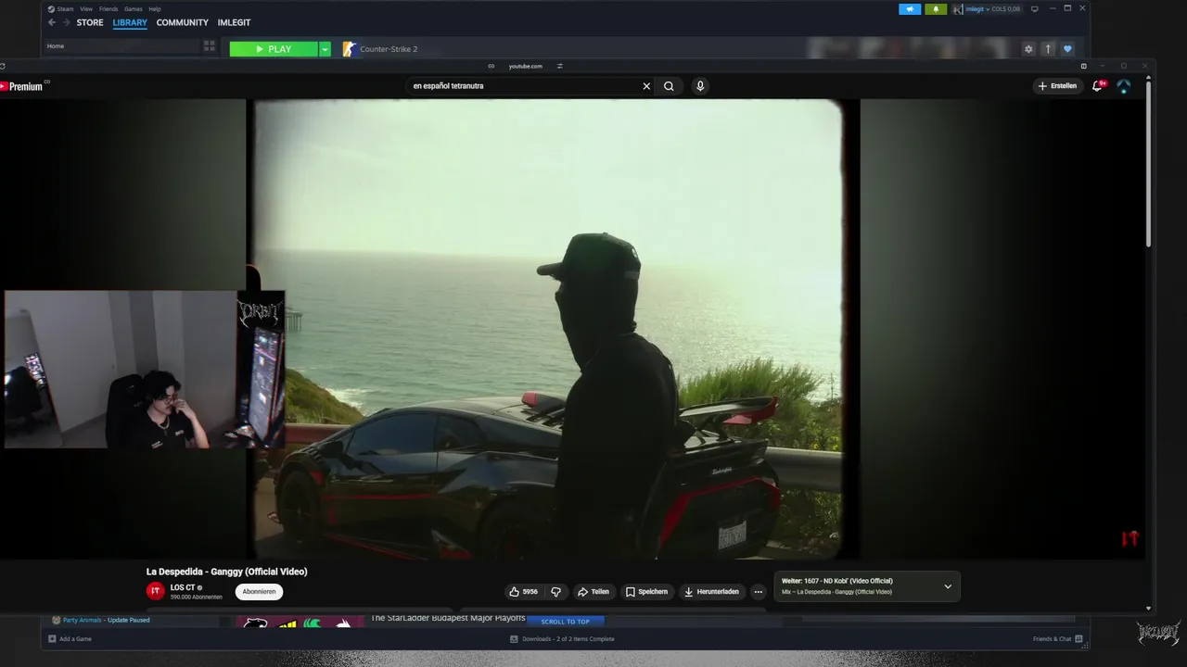Open YouTube notifications bell
The image size is (1187, 667).
point(1098,86)
